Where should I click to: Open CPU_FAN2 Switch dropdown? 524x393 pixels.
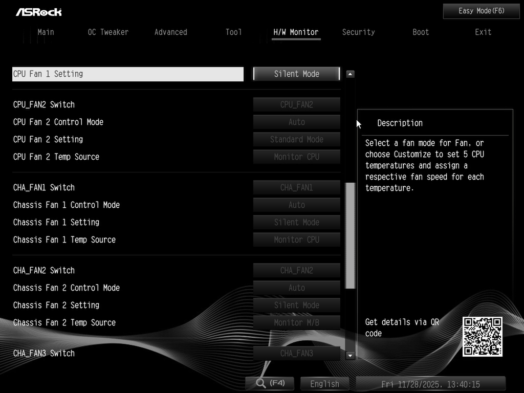pyautogui.click(x=297, y=104)
